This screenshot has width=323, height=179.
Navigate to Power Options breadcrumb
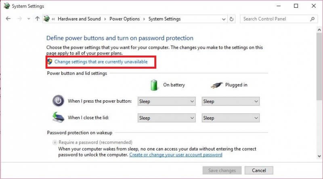click(x=124, y=19)
